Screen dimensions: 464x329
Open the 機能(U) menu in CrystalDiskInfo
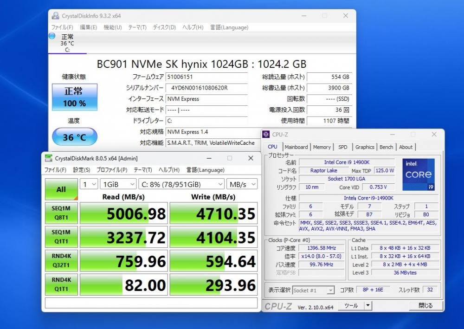coord(113,27)
